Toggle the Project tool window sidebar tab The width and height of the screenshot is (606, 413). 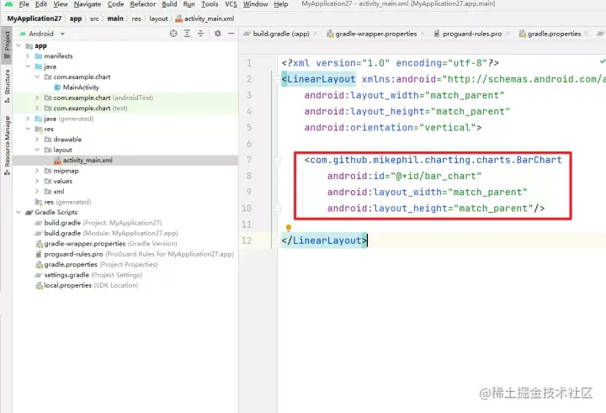[x=7, y=45]
